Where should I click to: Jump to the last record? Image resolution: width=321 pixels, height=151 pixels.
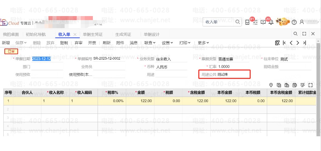click(305, 43)
